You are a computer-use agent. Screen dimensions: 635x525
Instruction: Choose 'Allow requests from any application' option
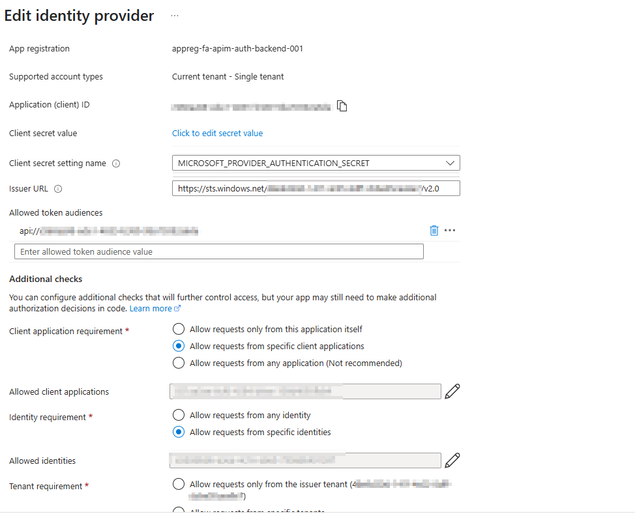click(x=179, y=363)
